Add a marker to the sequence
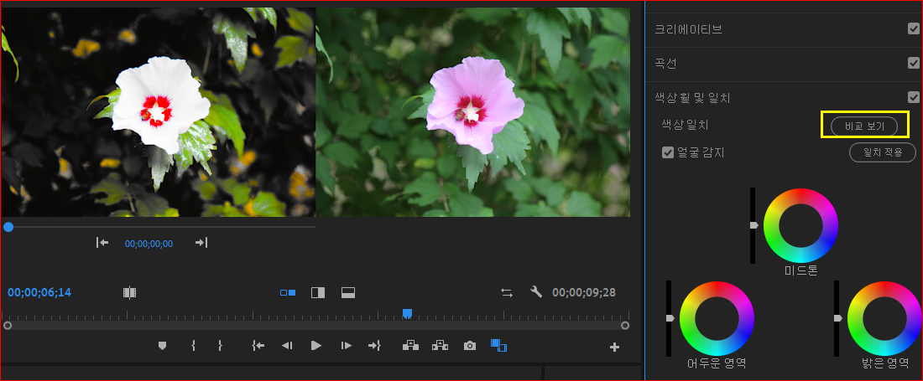The image size is (923, 381). pos(163,346)
